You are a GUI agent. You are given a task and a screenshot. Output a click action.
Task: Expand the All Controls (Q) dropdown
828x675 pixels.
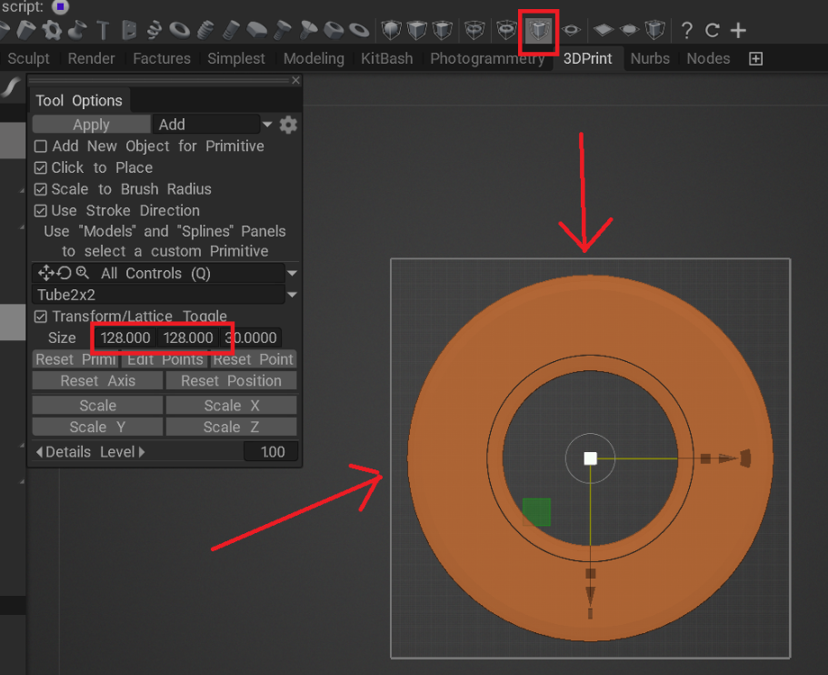coord(292,273)
